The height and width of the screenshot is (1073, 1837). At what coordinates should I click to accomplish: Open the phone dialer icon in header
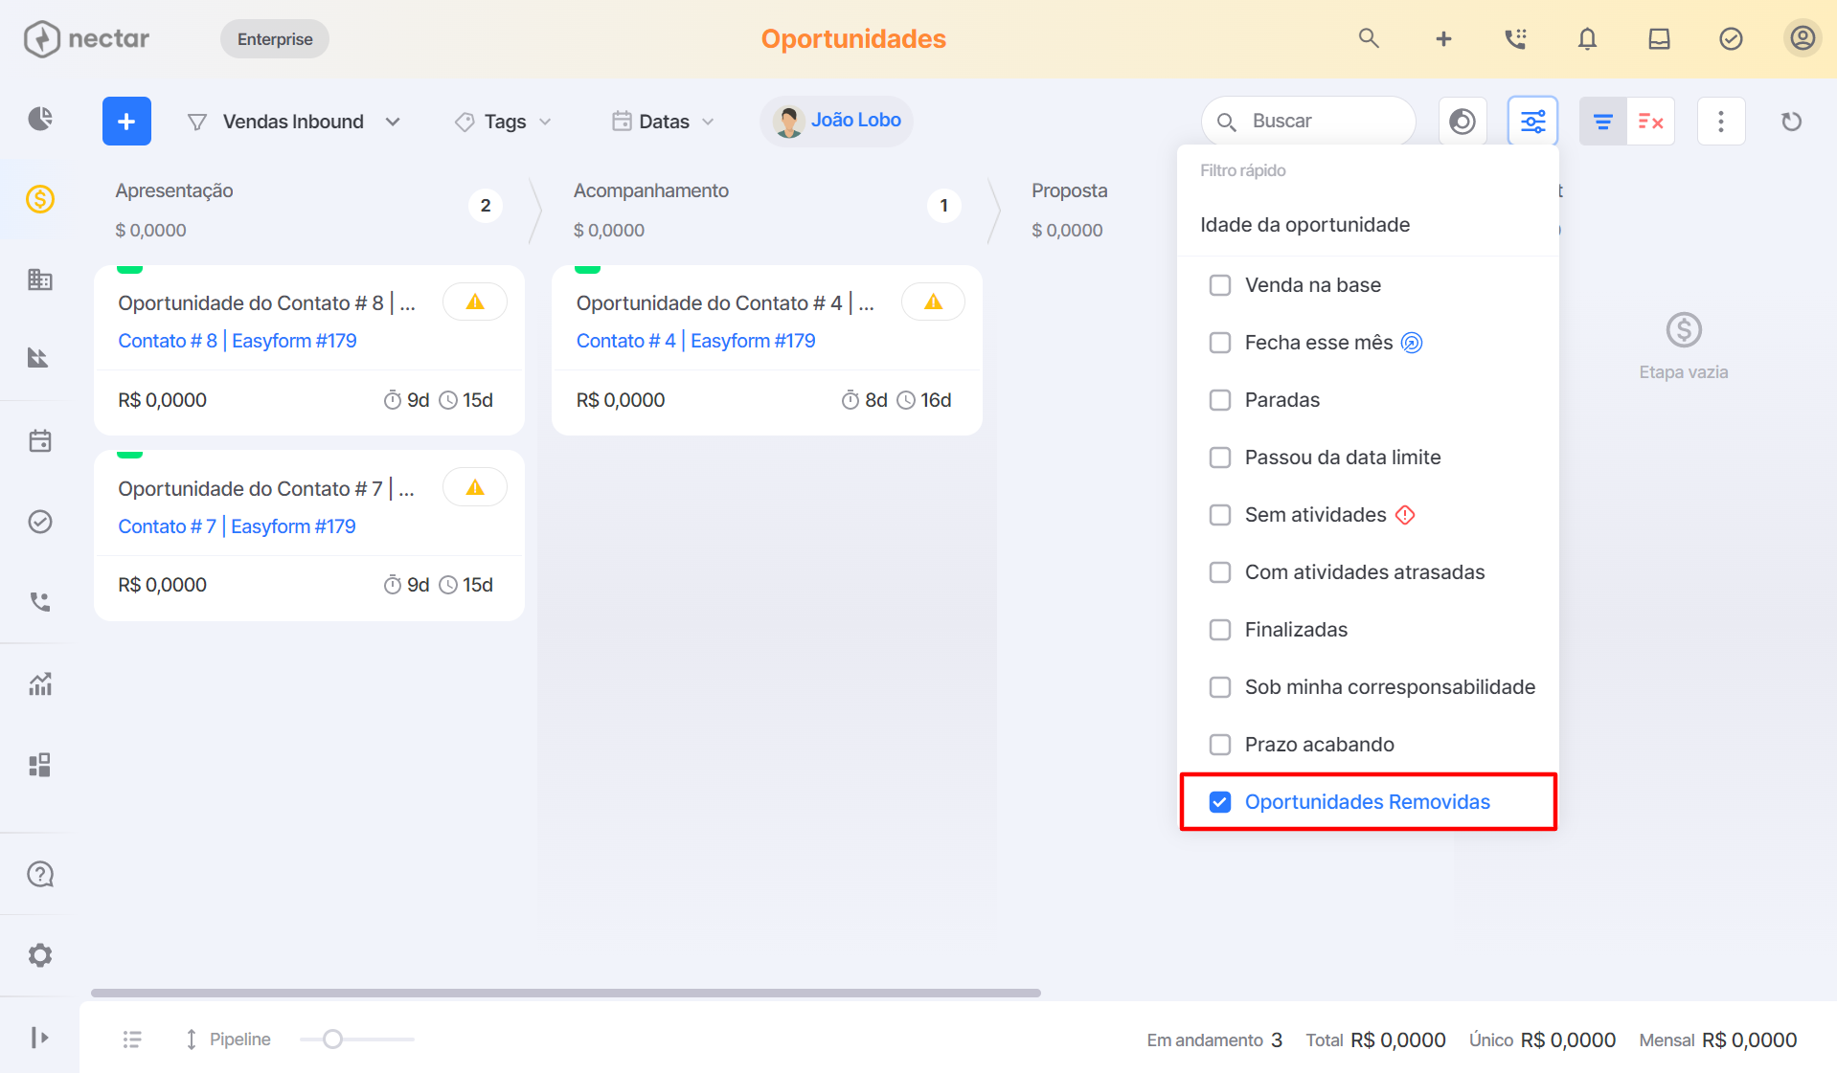coord(1514,39)
